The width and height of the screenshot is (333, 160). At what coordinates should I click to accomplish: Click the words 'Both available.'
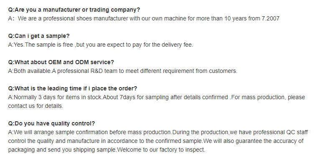coord(33,71)
